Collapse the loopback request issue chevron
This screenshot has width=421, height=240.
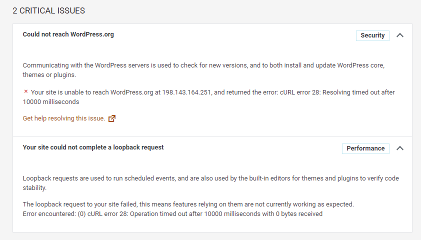(x=399, y=148)
